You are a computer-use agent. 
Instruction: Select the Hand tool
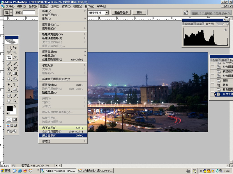coord(9,101)
